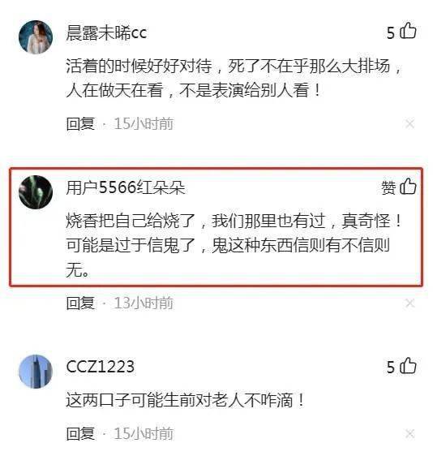Viewport: 433px width, 456px height.
Task: Reply to 用户5566红朵朵's comment
Action: pos(80,303)
